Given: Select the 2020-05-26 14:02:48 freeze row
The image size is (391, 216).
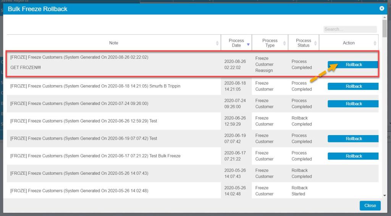Looking at the screenshot, I should [79, 191].
